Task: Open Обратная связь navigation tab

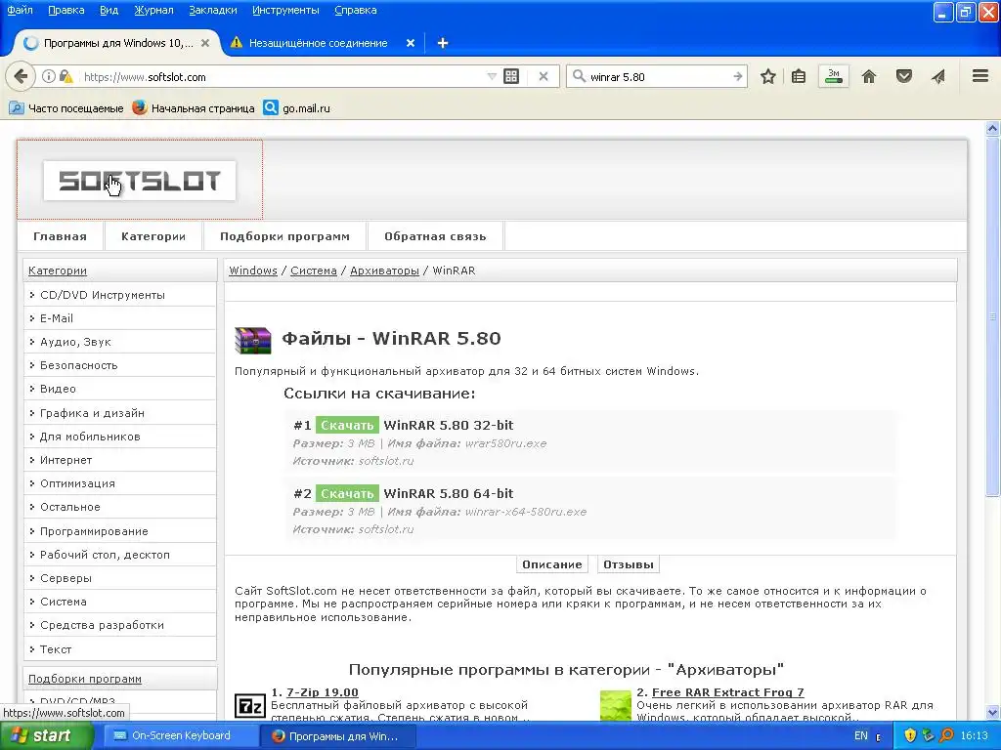Action: (435, 236)
